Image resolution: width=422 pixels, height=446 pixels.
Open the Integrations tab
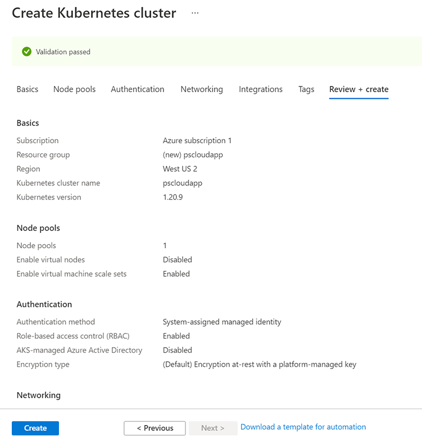click(261, 89)
